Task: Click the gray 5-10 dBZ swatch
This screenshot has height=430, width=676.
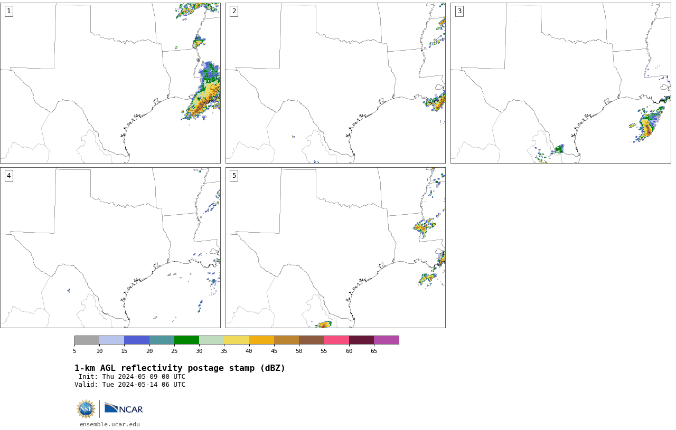Action: coord(87,340)
